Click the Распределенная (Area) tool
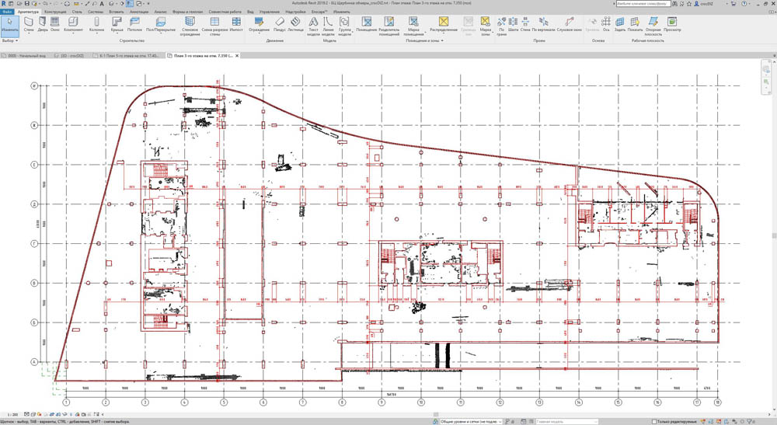The image size is (777, 425). point(443,25)
